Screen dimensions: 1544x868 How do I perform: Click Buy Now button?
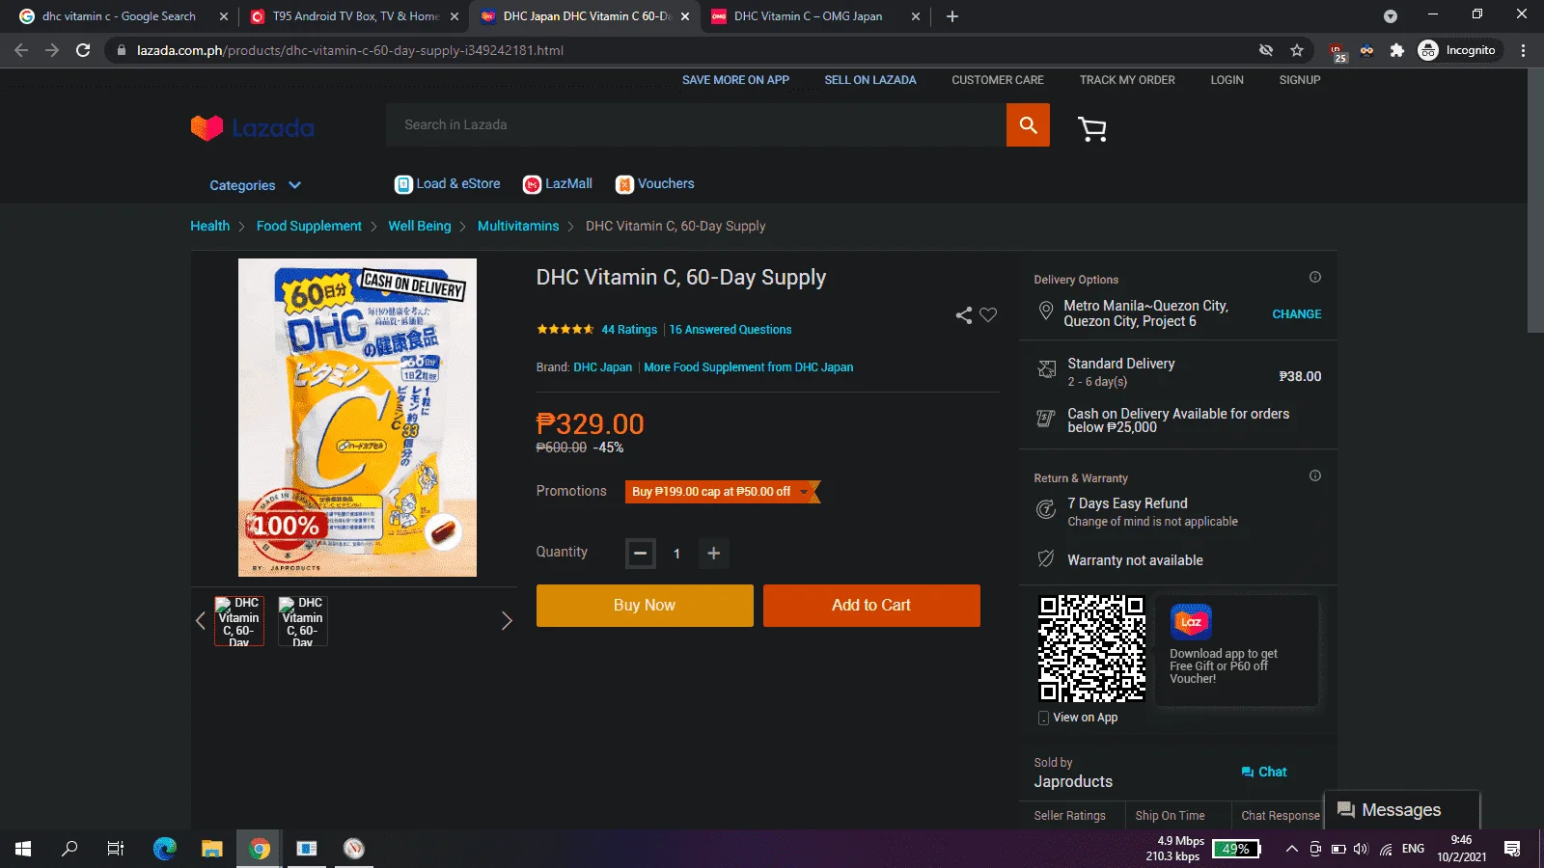645,606
